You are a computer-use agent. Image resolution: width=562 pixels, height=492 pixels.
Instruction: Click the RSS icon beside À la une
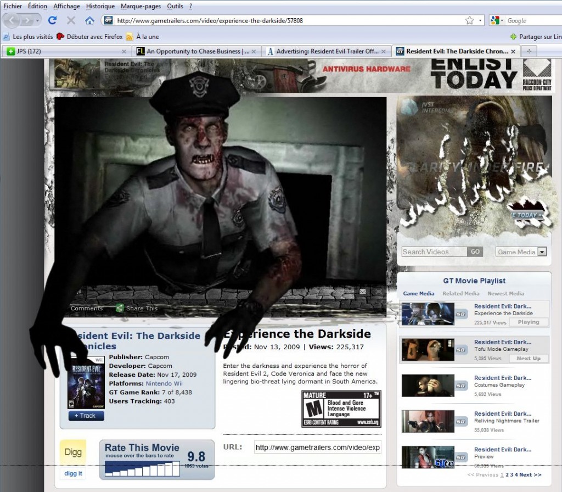click(x=130, y=37)
